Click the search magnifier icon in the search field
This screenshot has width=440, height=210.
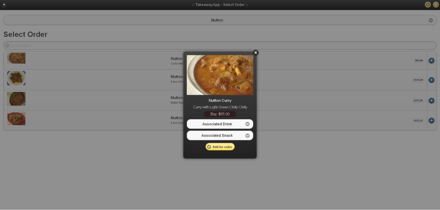point(7,45)
